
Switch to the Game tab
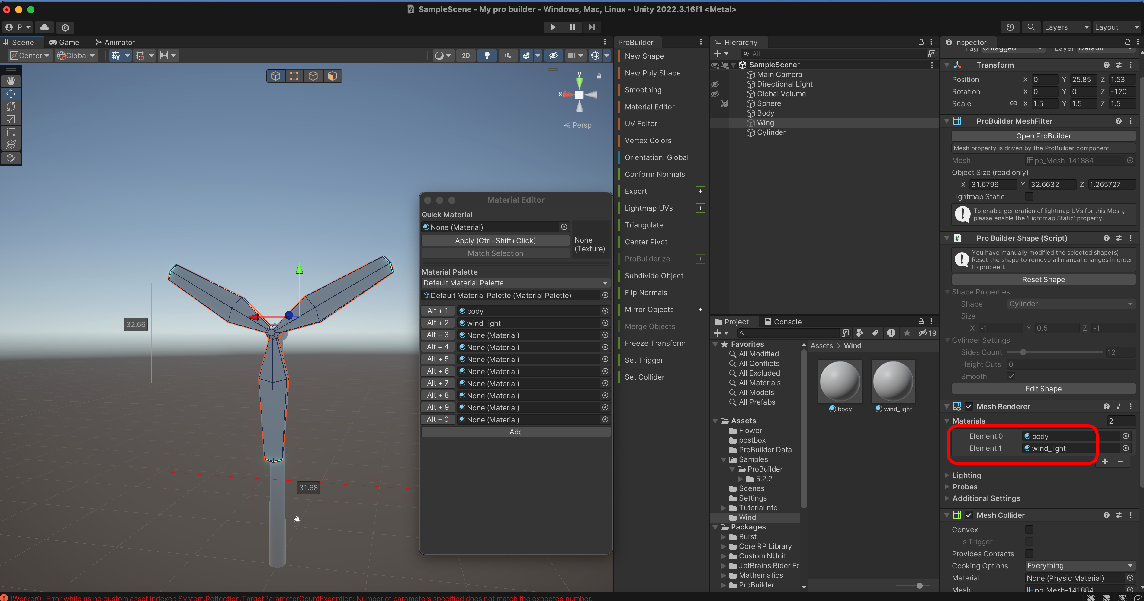pyautogui.click(x=64, y=42)
